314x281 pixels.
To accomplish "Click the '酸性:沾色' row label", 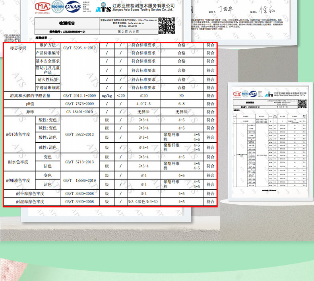I will tap(48, 138).
